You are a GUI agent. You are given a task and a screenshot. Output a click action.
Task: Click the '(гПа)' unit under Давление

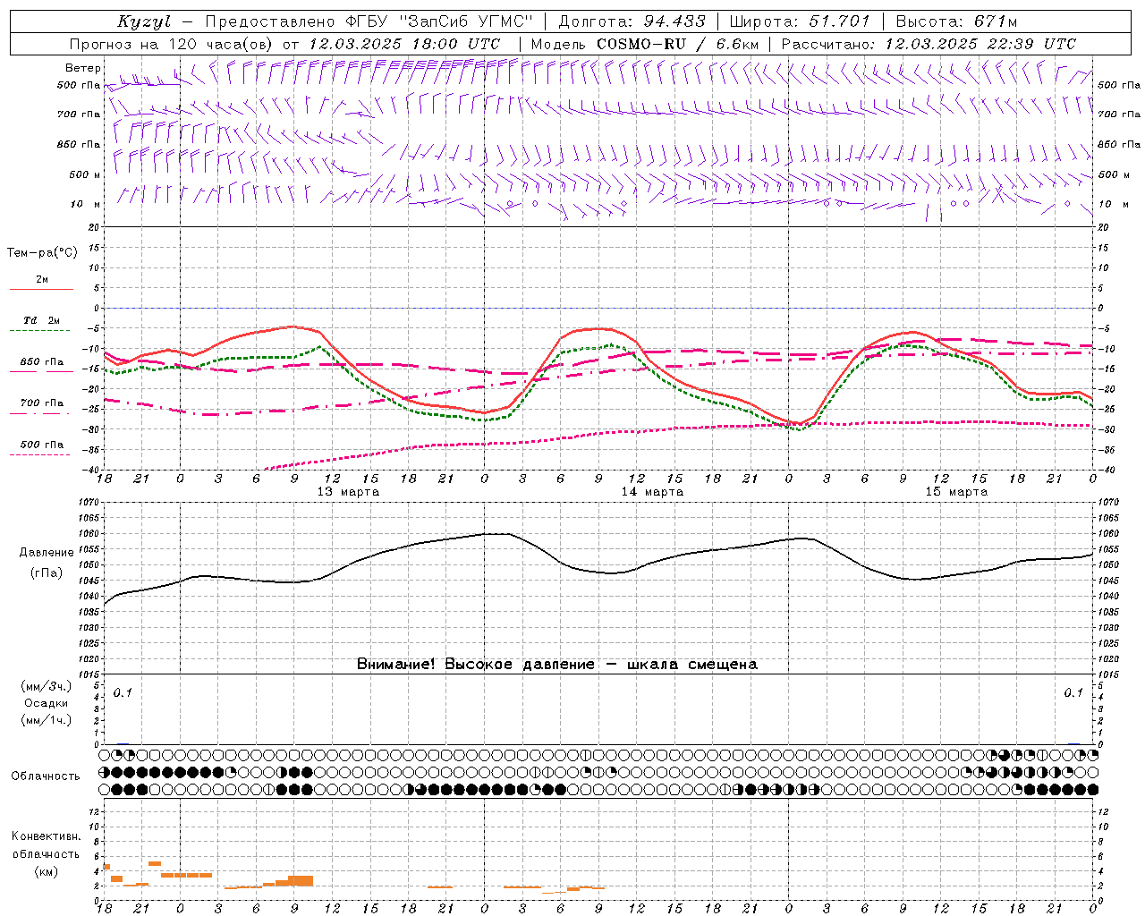(47, 573)
